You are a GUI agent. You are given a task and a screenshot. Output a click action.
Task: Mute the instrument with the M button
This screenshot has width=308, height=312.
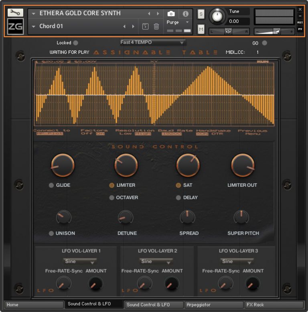click(x=201, y=29)
